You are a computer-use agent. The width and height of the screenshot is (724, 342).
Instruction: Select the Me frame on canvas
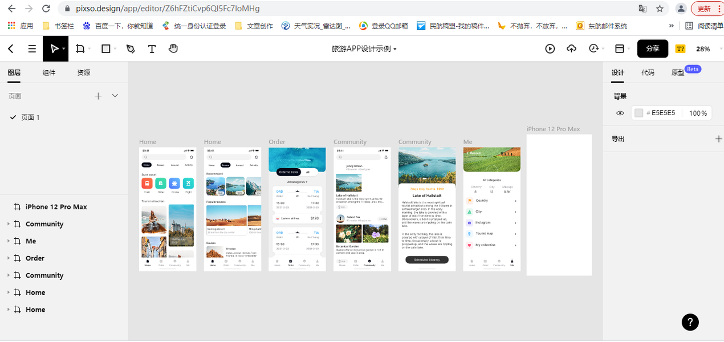[492, 209]
